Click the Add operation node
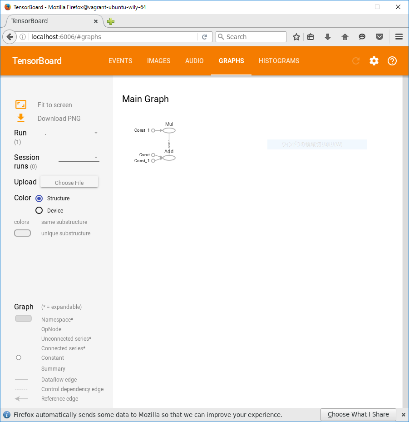Image resolution: width=409 pixels, height=422 pixels. pyautogui.click(x=169, y=158)
